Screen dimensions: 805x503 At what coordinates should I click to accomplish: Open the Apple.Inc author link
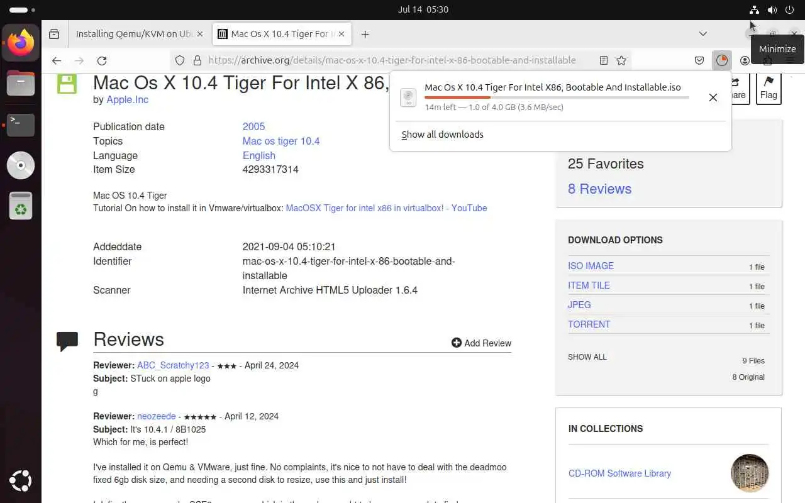click(x=127, y=99)
